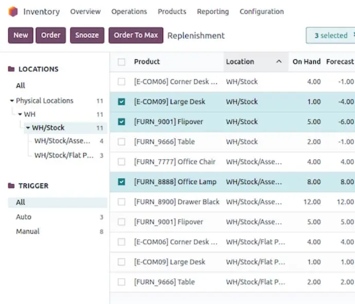This screenshot has width=355, height=304.
Task: Click the New button
Action: 21,35
